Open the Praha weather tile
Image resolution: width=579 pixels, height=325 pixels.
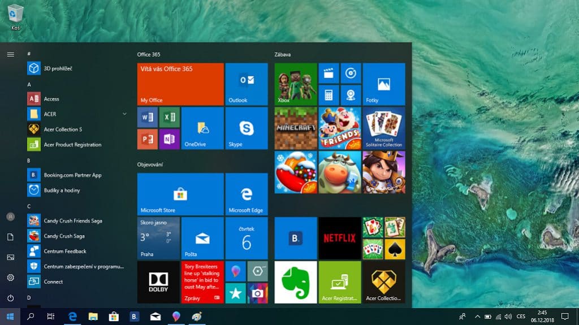tap(158, 238)
